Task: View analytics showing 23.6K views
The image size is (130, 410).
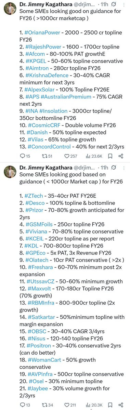Action: point(94,156)
